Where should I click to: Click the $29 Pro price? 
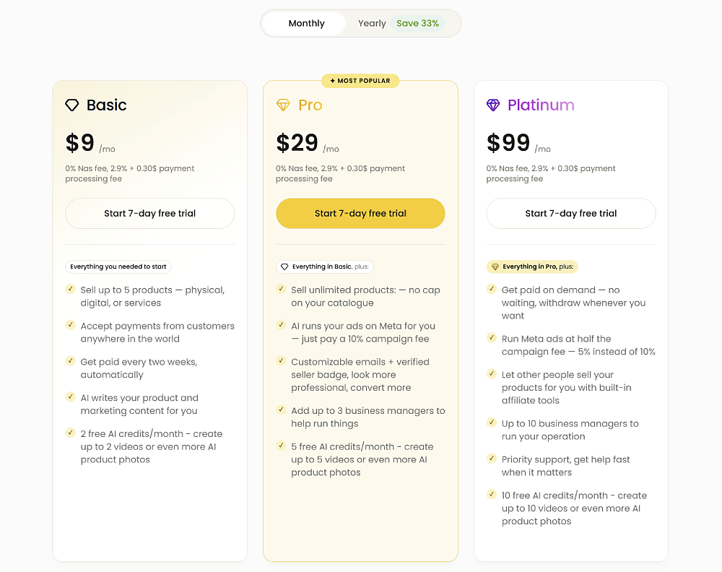pos(297,142)
